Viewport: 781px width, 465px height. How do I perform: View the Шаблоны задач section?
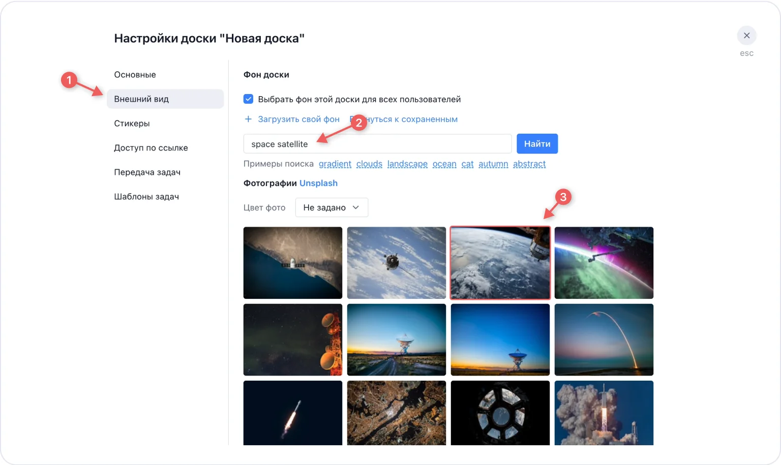[x=146, y=196]
